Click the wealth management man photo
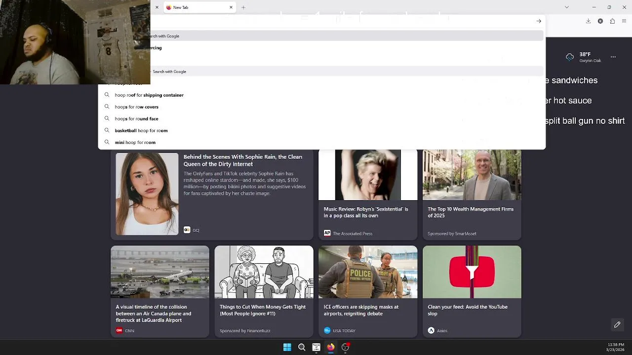The width and height of the screenshot is (632, 355). point(472,175)
